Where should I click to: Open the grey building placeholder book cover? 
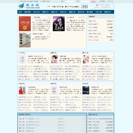coord(25,40)
